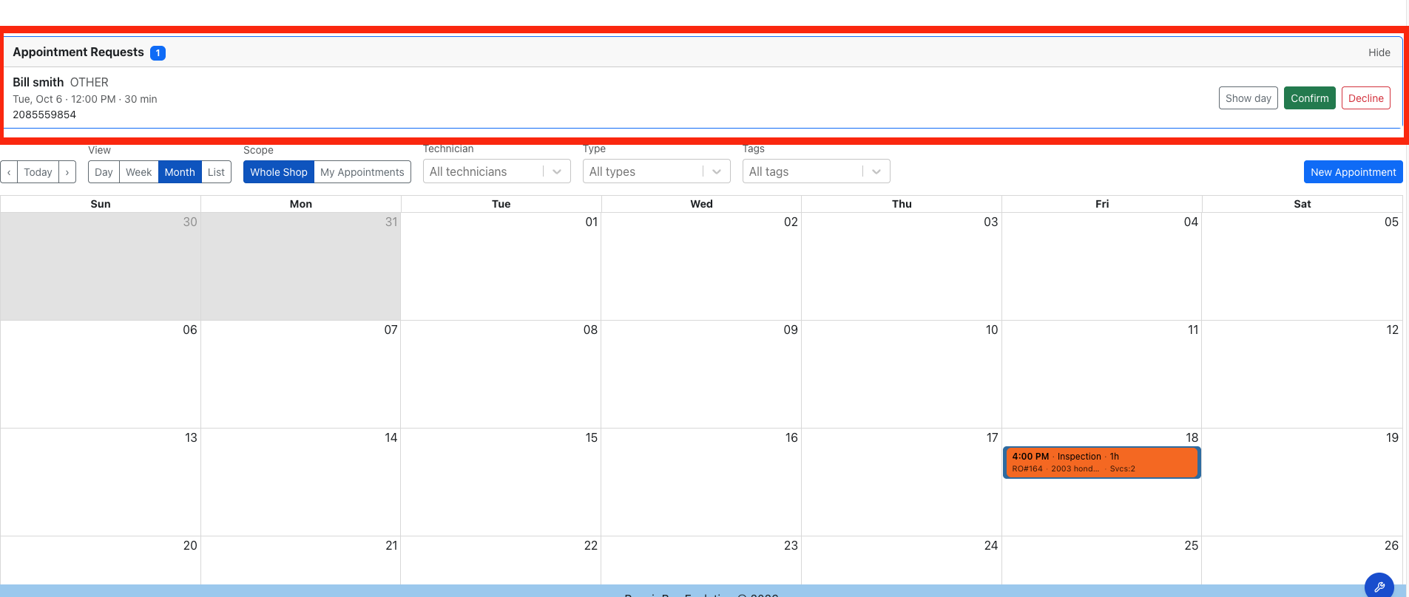Click the Tue, Oct 6 request time text
This screenshot has height=597, width=1409.
point(85,99)
